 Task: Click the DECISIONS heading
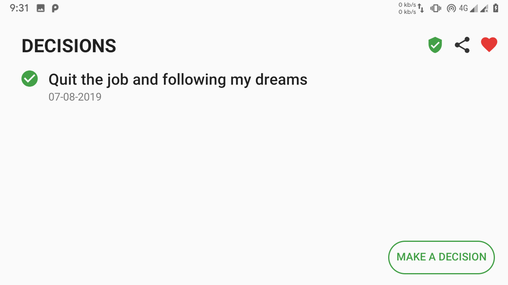(69, 46)
